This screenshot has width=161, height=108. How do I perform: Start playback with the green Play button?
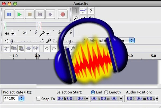[19, 14]
